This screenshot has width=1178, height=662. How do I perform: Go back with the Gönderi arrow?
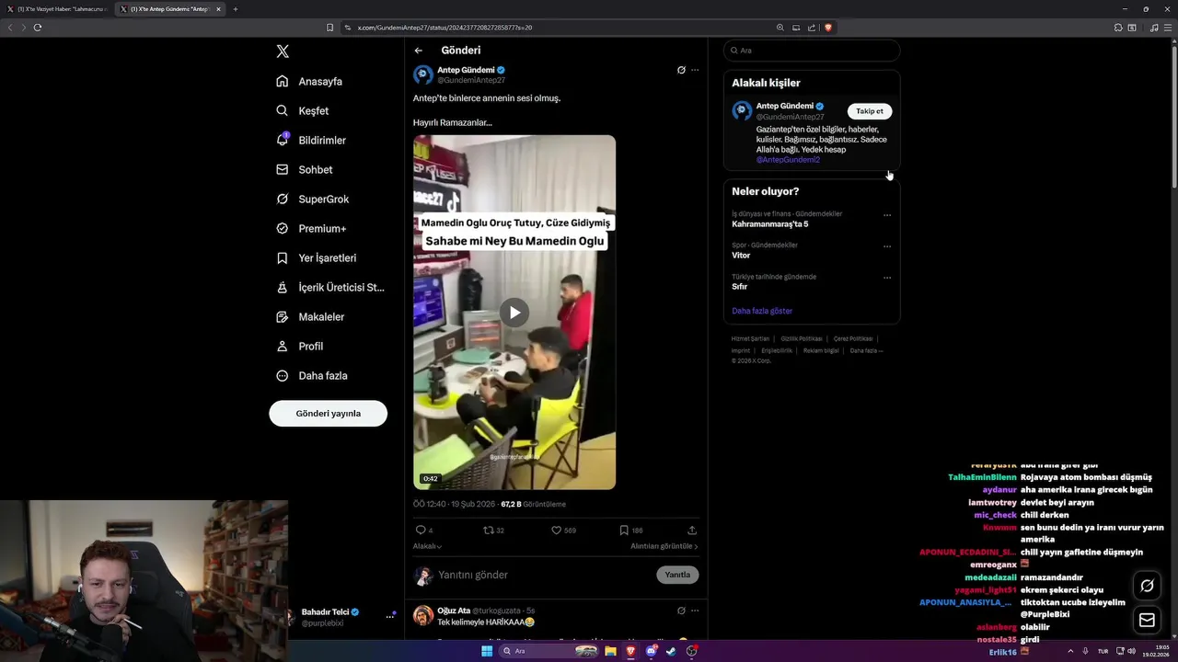click(x=419, y=51)
